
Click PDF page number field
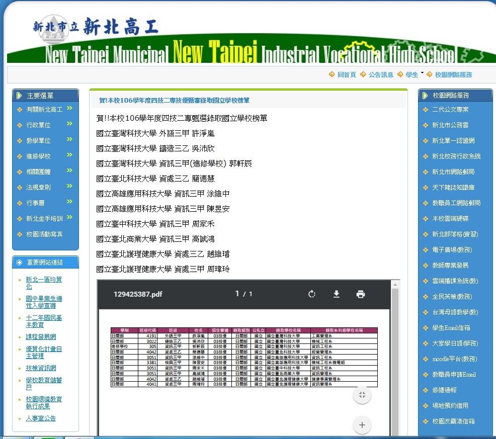click(237, 294)
